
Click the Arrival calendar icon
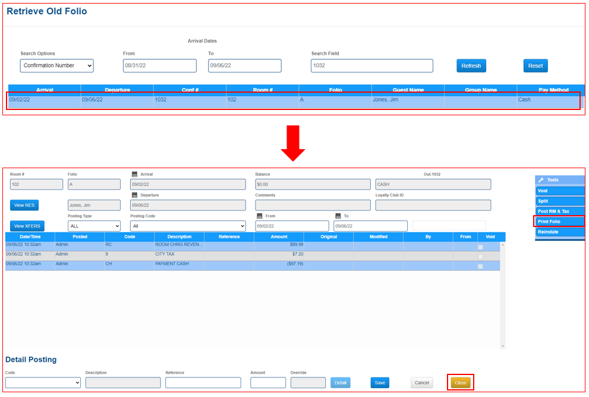pyautogui.click(x=135, y=175)
